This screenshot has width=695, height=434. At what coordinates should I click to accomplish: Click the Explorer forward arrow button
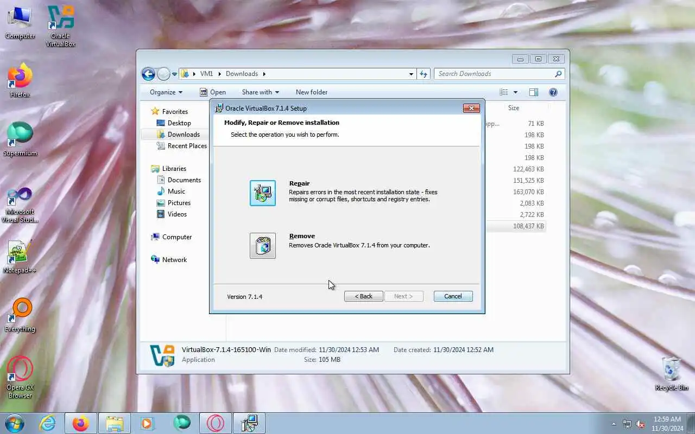point(163,74)
